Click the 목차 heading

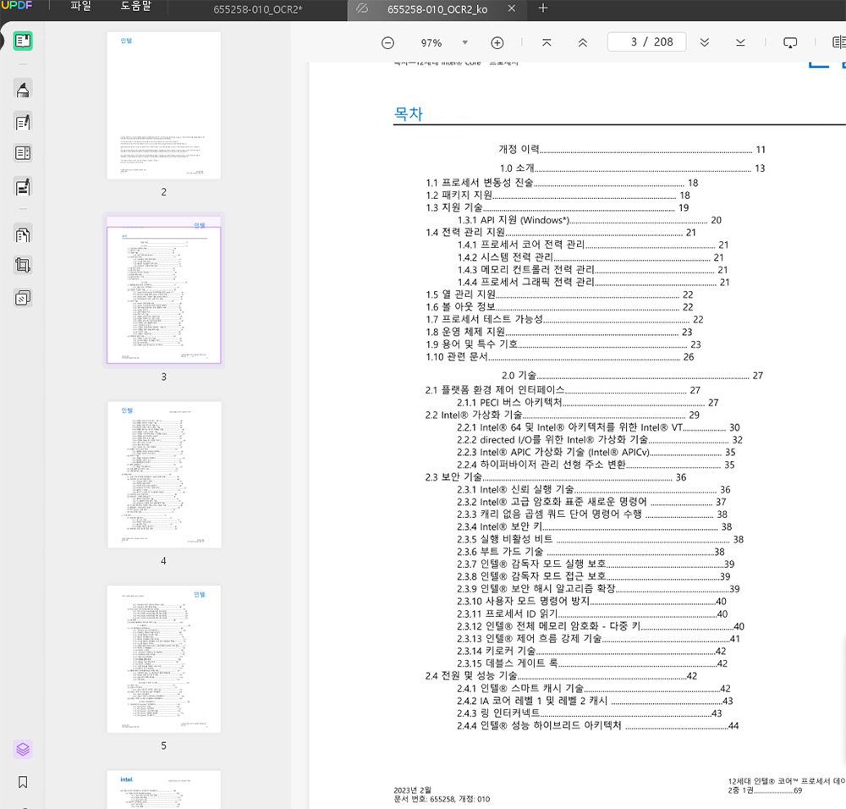coord(409,113)
